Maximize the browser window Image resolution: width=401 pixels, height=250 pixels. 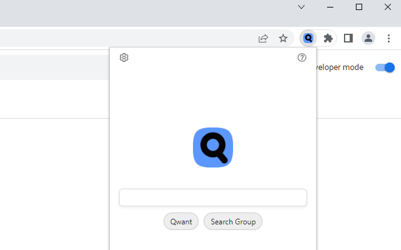[x=359, y=7]
